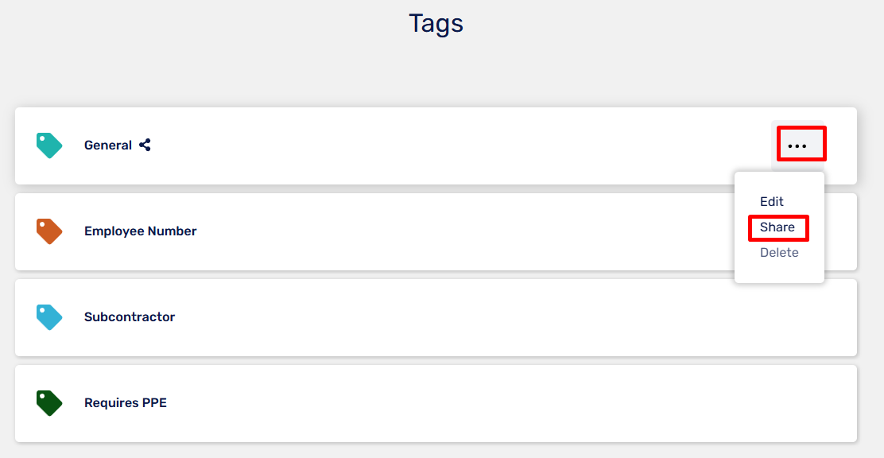Choose Delete from the options menu
The width and height of the screenshot is (884, 458).
pos(778,252)
